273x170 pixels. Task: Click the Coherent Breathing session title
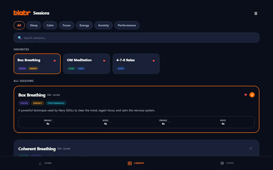click(x=37, y=149)
